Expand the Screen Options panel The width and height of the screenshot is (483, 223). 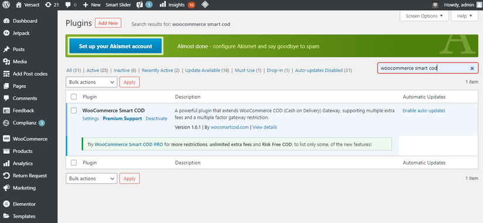tap(424, 16)
